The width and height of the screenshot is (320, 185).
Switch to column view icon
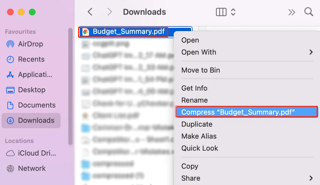click(221, 12)
